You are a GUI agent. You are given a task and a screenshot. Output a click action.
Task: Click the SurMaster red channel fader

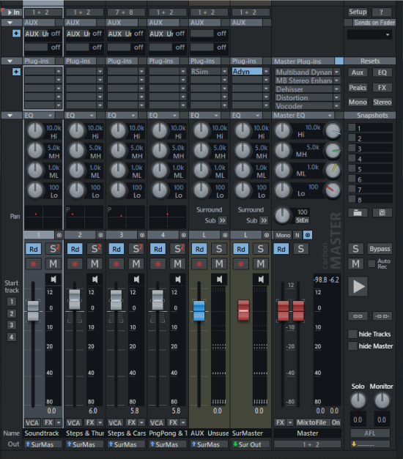coord(243,310)
